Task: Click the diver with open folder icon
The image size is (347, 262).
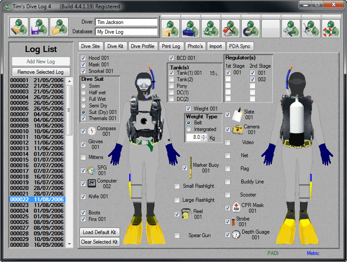Action: pos(59,27)
